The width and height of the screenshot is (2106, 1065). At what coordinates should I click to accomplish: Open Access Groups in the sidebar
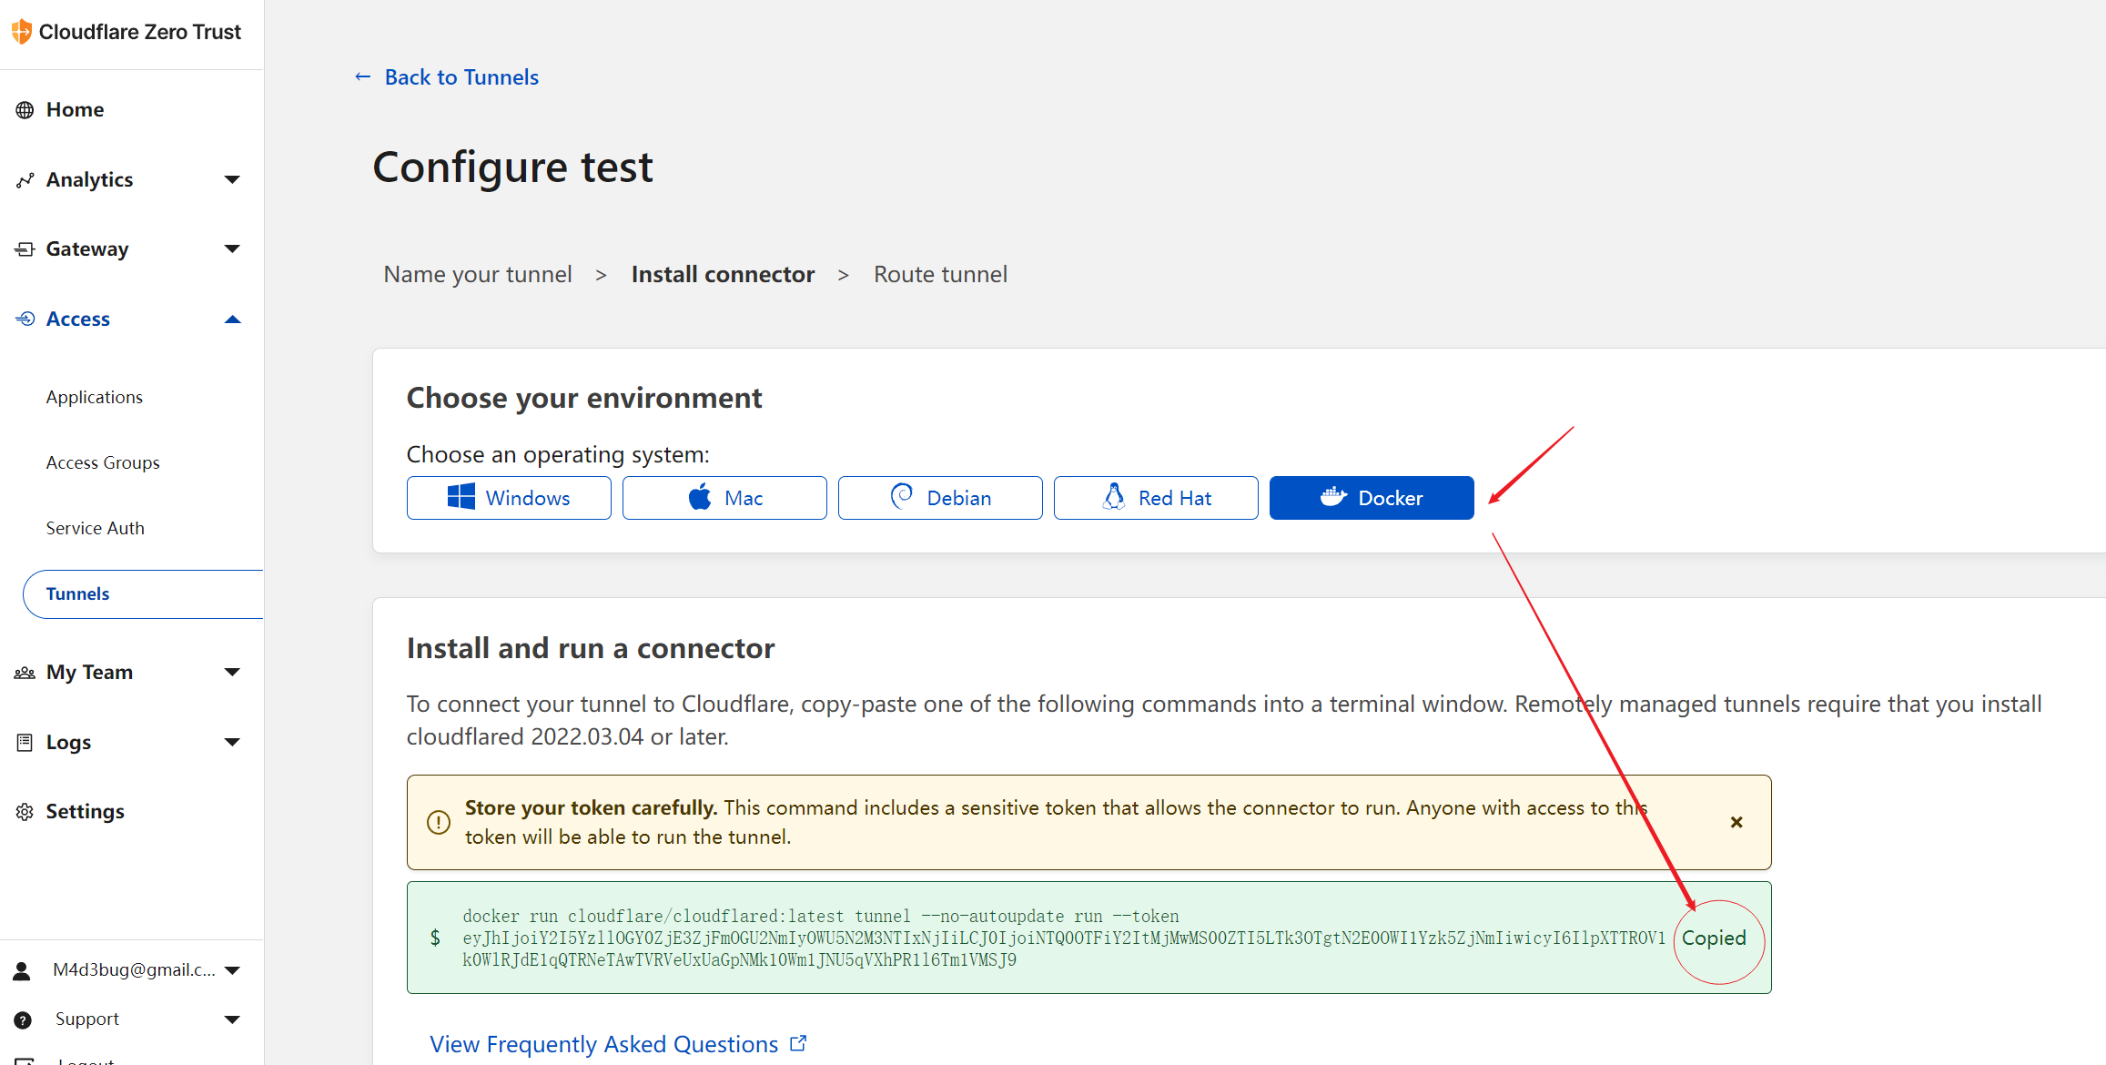[103, 463]
